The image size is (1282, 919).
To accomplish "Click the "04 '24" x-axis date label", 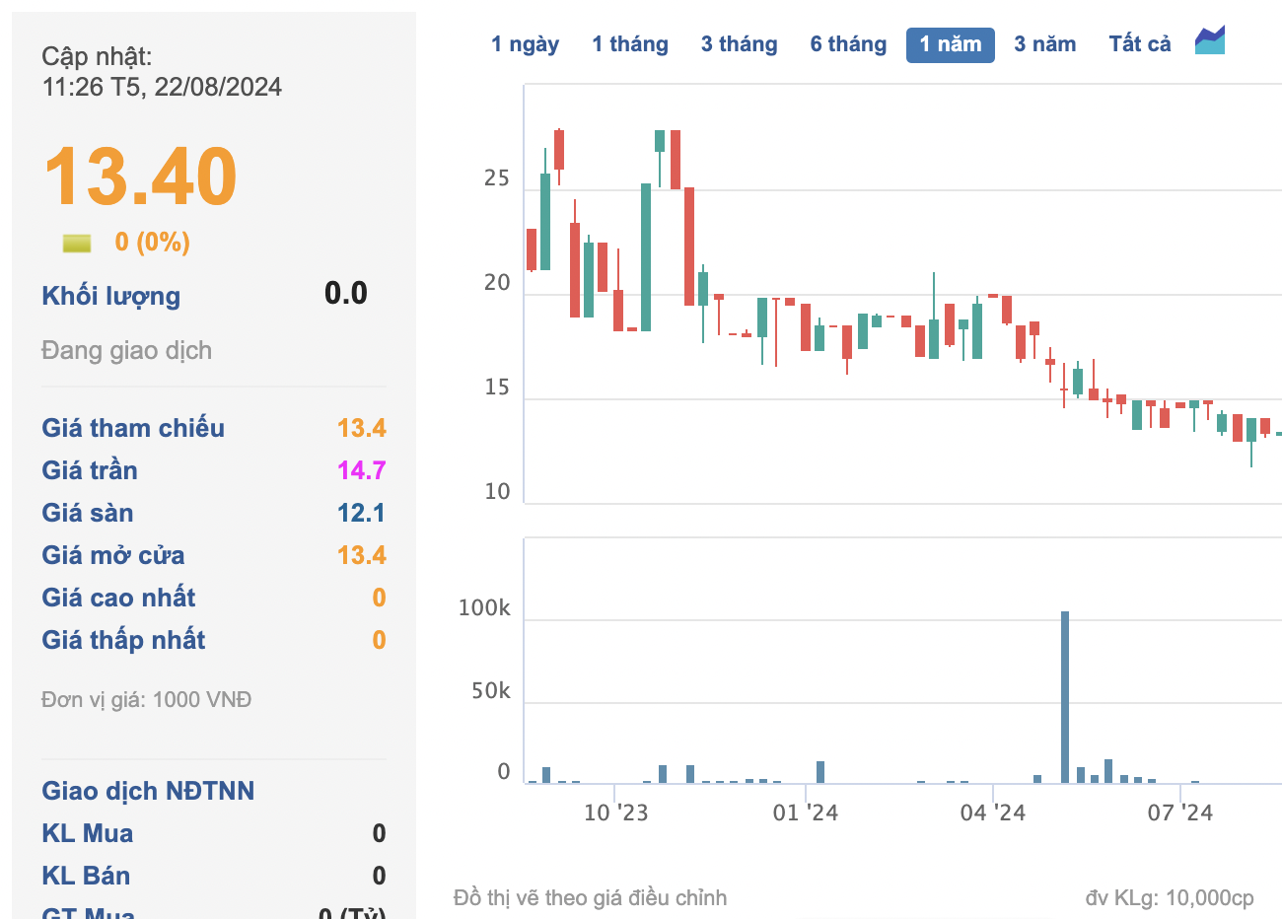I will pos(993,813).
